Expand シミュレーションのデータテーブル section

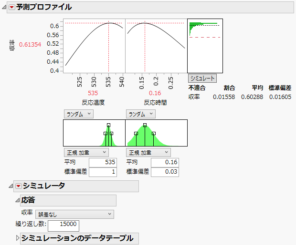tap(18, 238)
